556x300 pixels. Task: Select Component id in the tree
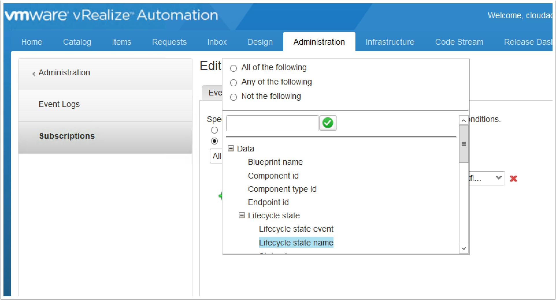coord(273,176)
